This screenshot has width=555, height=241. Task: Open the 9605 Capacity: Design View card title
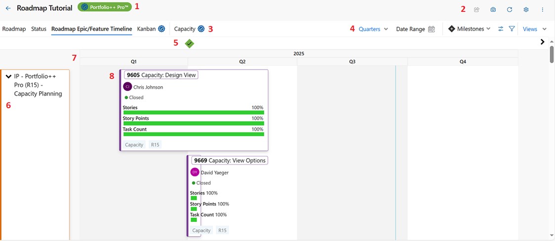point(161,75)
